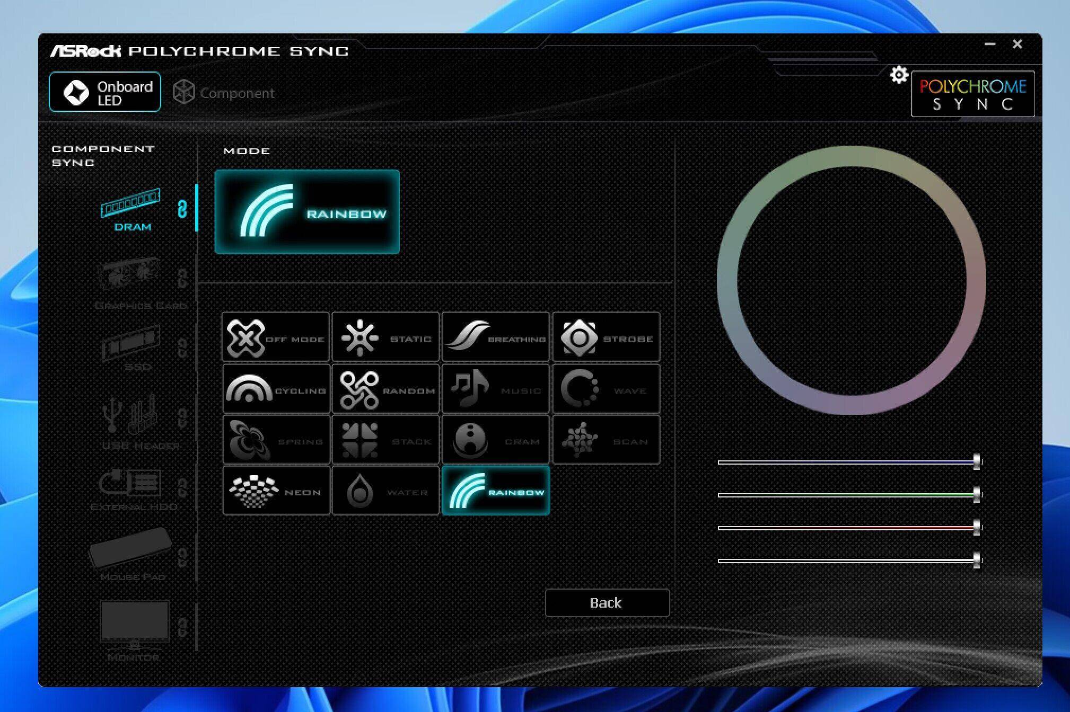Click the Polychrome Sync logo button
1070x712 pixels.
[x=973, y=94]
